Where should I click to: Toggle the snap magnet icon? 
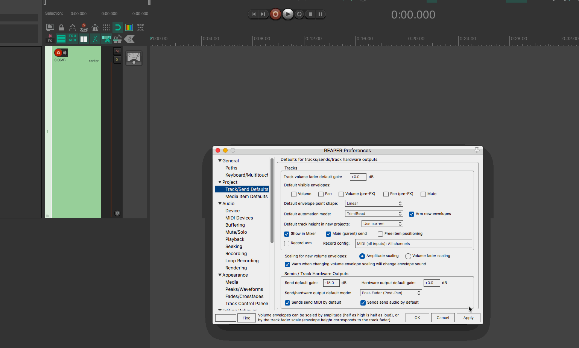(x=118, y=27)
